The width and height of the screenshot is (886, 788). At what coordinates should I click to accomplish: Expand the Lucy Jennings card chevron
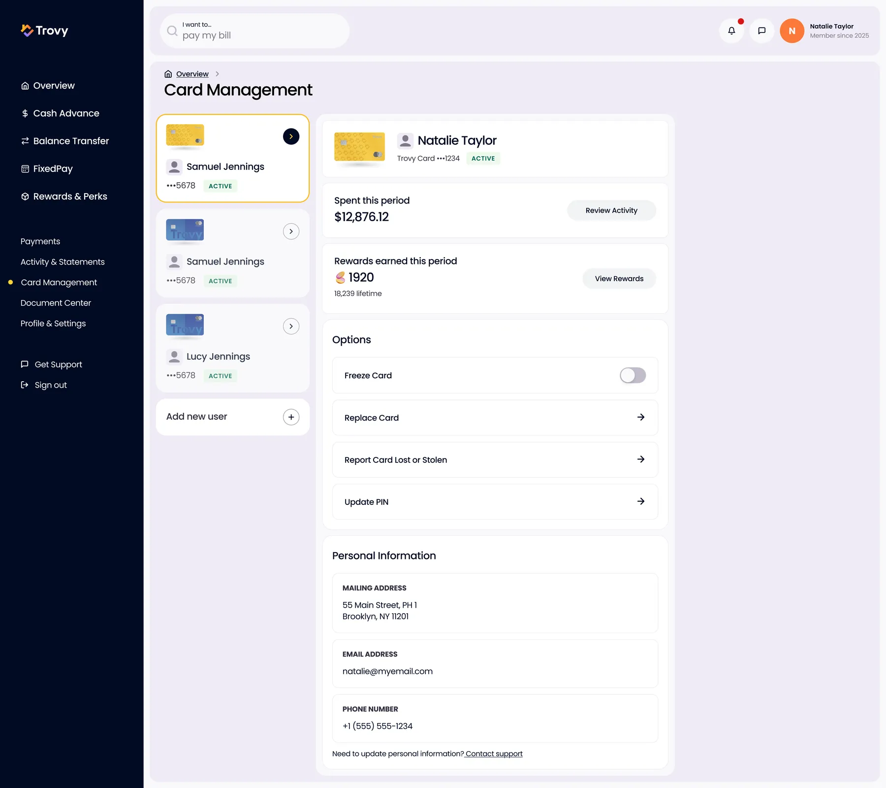tap(291, 326)
